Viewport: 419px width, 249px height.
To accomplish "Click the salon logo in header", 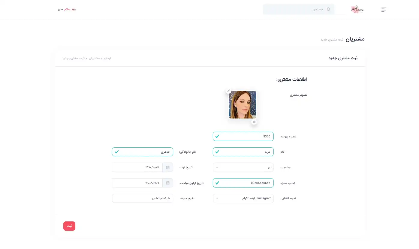I will [x=357, y=9].
